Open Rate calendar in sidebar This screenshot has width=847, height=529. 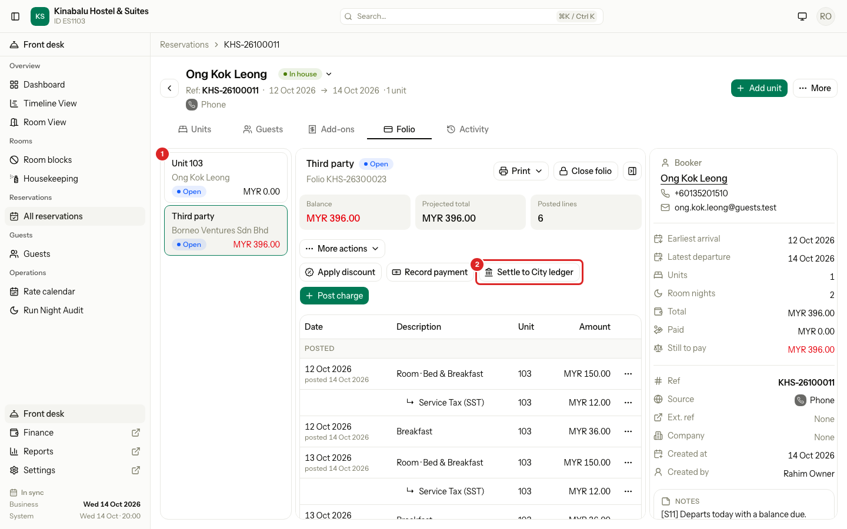[x=75, y=292]
